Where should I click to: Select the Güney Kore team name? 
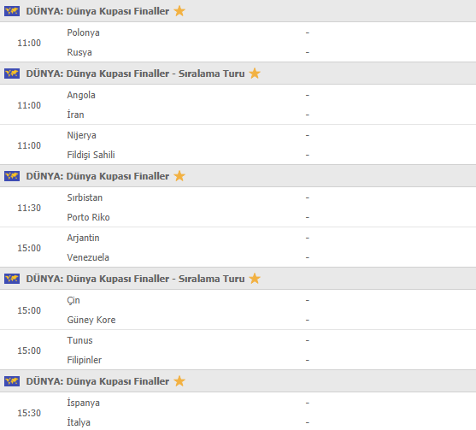coord(91,320)
